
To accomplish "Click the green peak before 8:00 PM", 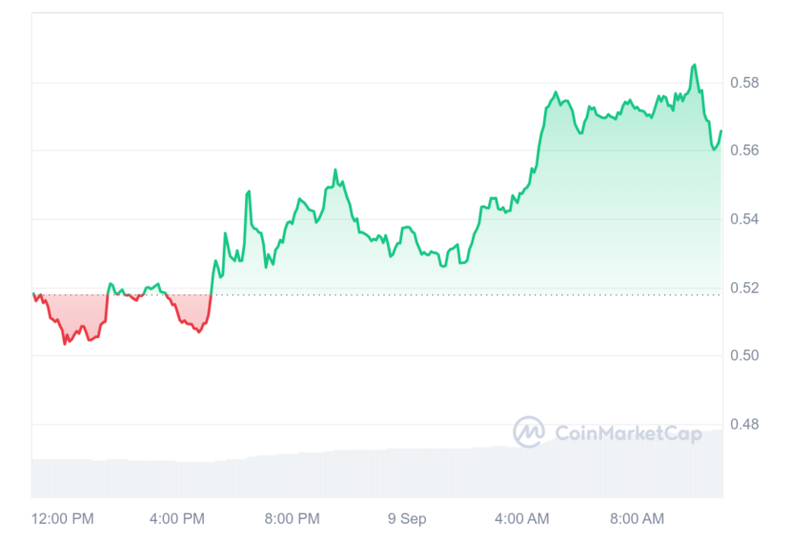I will pyautogui.click(x=249, y=192).
